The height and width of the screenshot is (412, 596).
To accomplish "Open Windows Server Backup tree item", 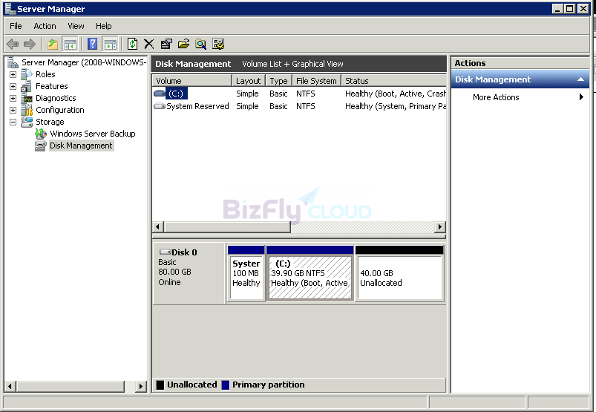I will coord(93,134).
